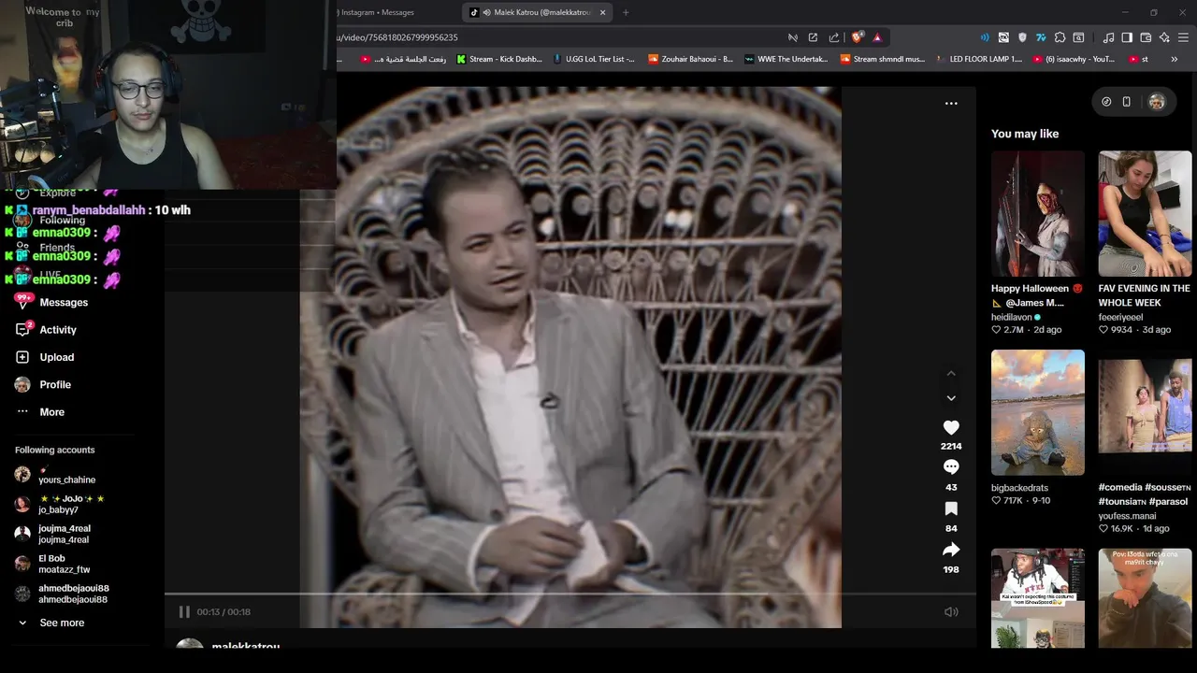Image resolution: width=1197 pixels, height=673 pixels.
Task: Click the heidilavon creator name
Action: coord(1012,317)
